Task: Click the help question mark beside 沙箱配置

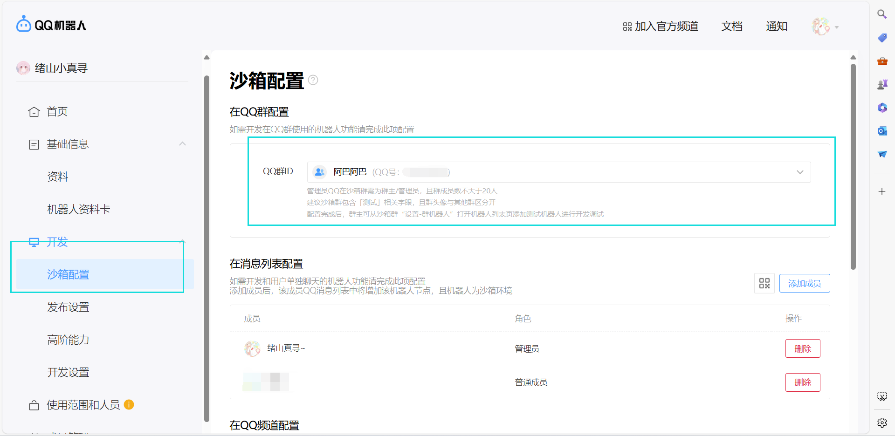Action: click(313, 80)
